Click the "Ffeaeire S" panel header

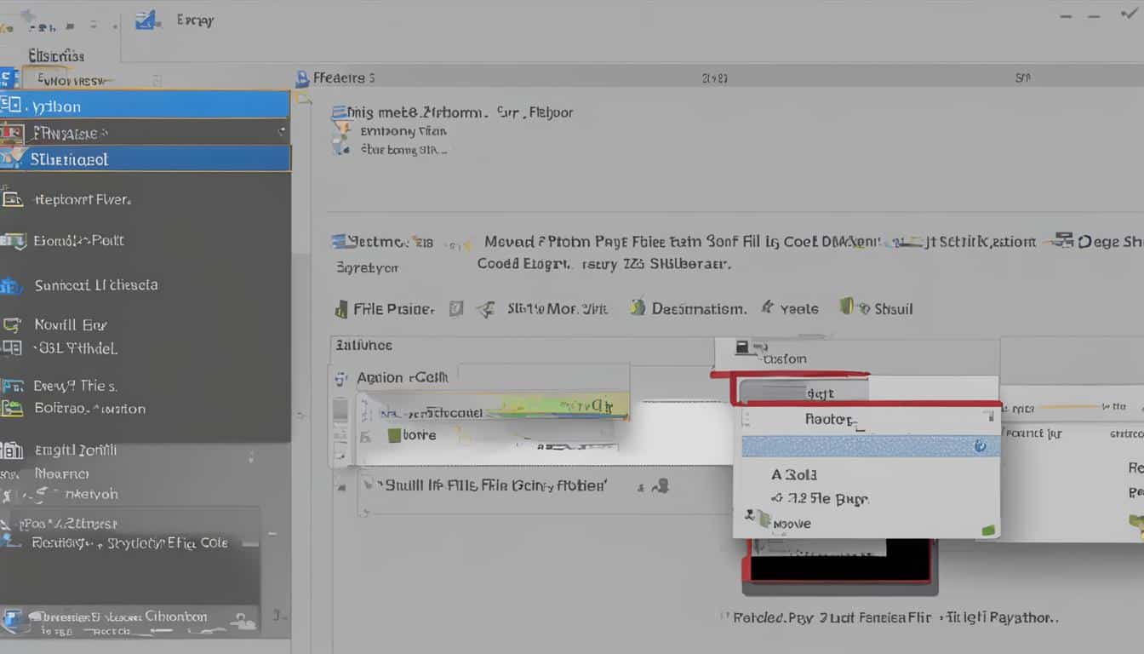344,78
